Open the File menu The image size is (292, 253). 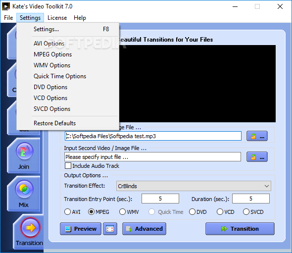click(x=8, y=18)
